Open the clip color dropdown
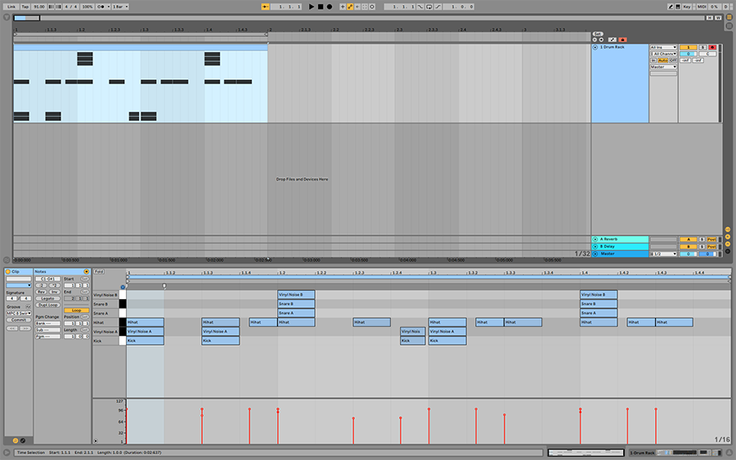 [19, 285]
